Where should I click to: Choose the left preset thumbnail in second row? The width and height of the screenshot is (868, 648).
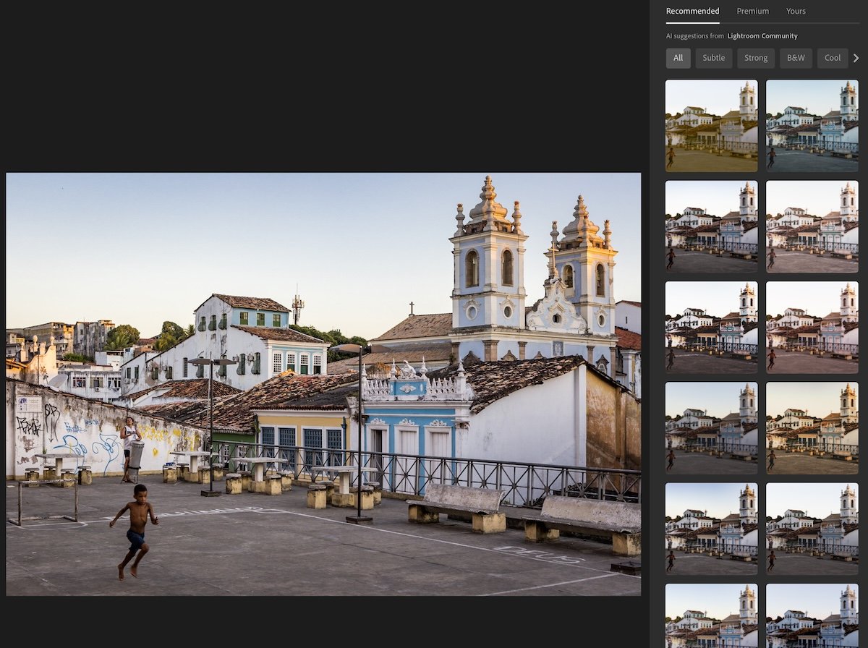click(x=711, y=226)
